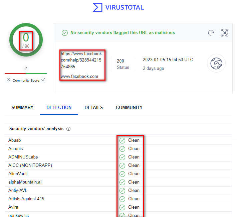Click the clean check icon for AlienVault
The height and width of the screenshot is (217, 237).
[122, 174]
